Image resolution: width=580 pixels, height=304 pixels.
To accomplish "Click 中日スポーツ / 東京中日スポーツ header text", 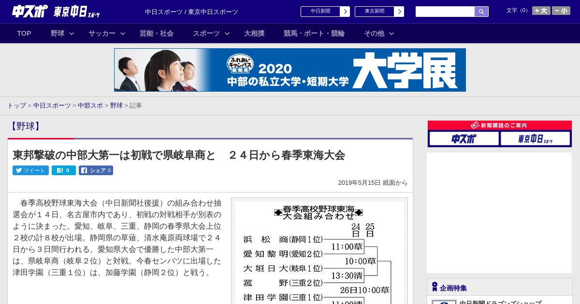I will coord(191,12).
